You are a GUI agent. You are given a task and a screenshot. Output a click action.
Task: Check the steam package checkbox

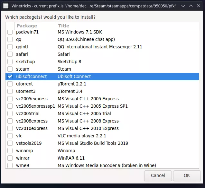click(x=10, y=69)
